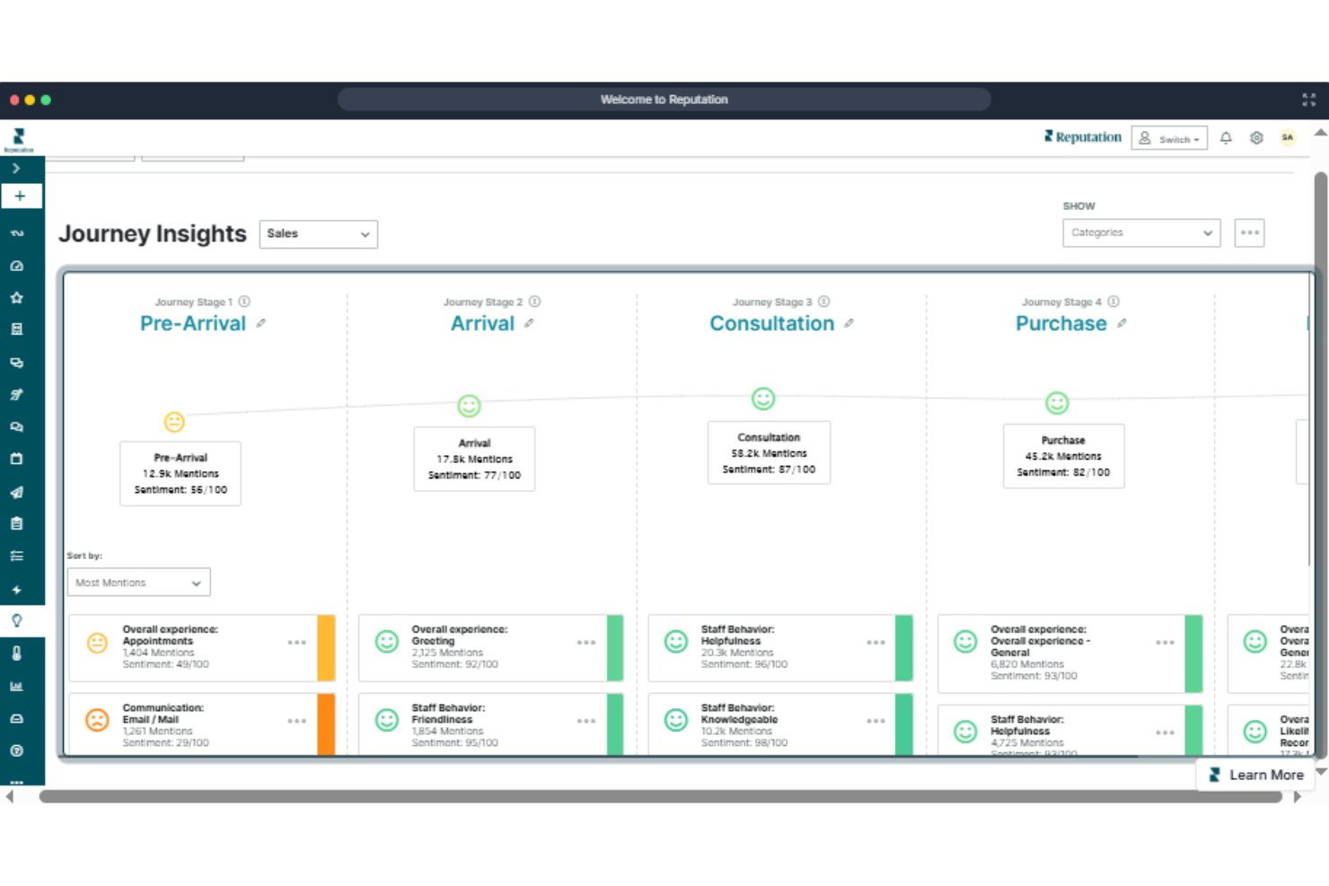The width and height of the screenshot is (1329, 886).
Task: Click the sad face on Communication Email/Mail card
Action: point(97,719)
